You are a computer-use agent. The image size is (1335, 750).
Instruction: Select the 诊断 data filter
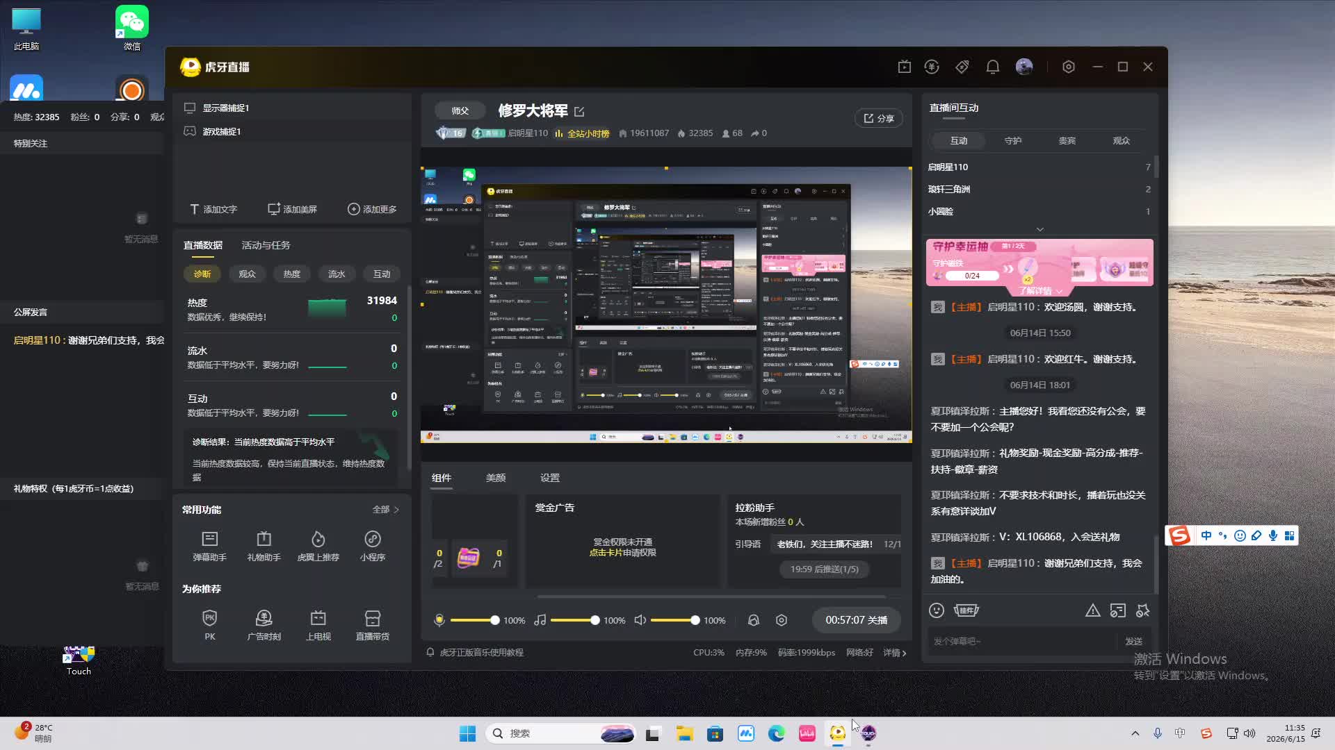pyautogui.click(x=202, y=274)
